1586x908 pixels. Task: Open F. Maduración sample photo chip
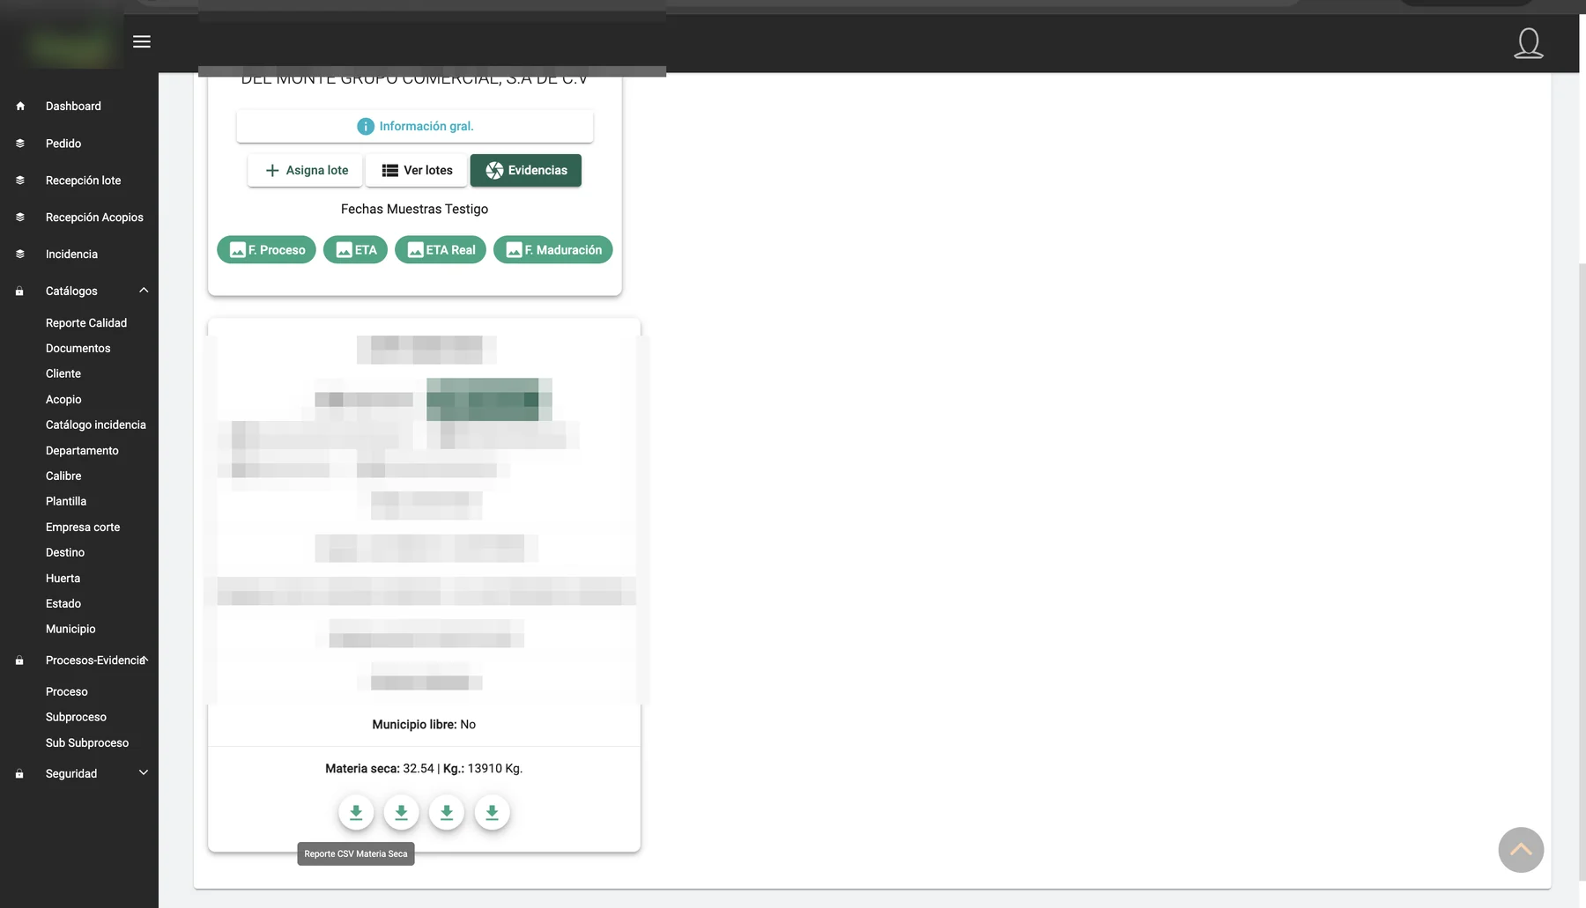tap(553, 250)
